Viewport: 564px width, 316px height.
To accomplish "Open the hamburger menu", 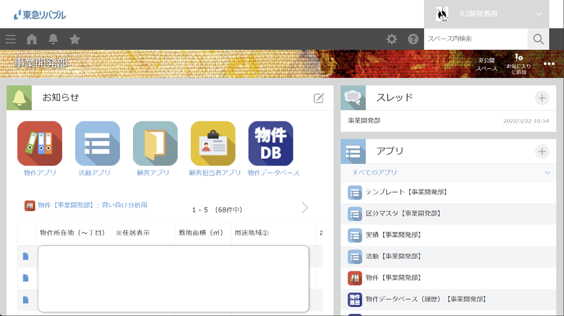I will (x=10, y=39).
